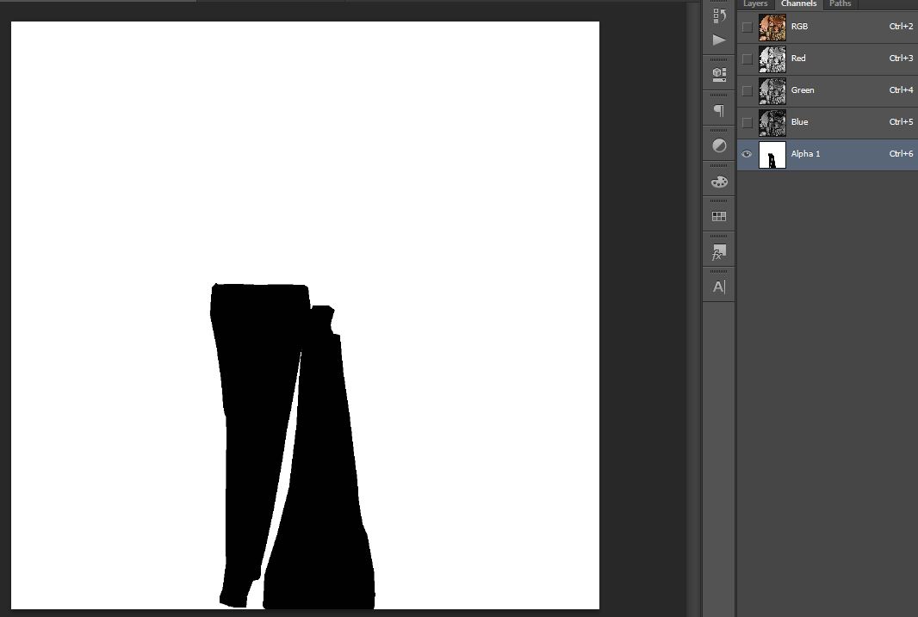Show the Blue channel visibility box

(747, 123)
